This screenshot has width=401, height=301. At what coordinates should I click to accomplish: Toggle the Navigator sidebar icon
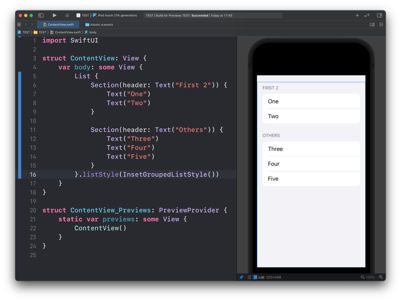(41, 15)
